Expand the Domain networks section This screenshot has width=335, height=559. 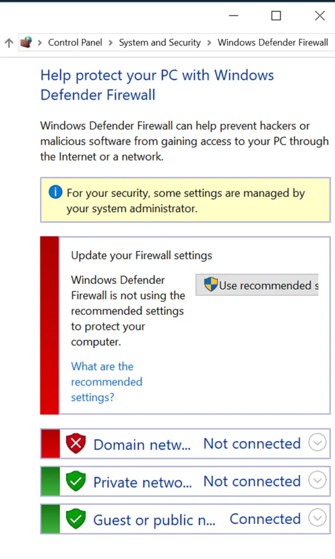(x=318, y=443)
